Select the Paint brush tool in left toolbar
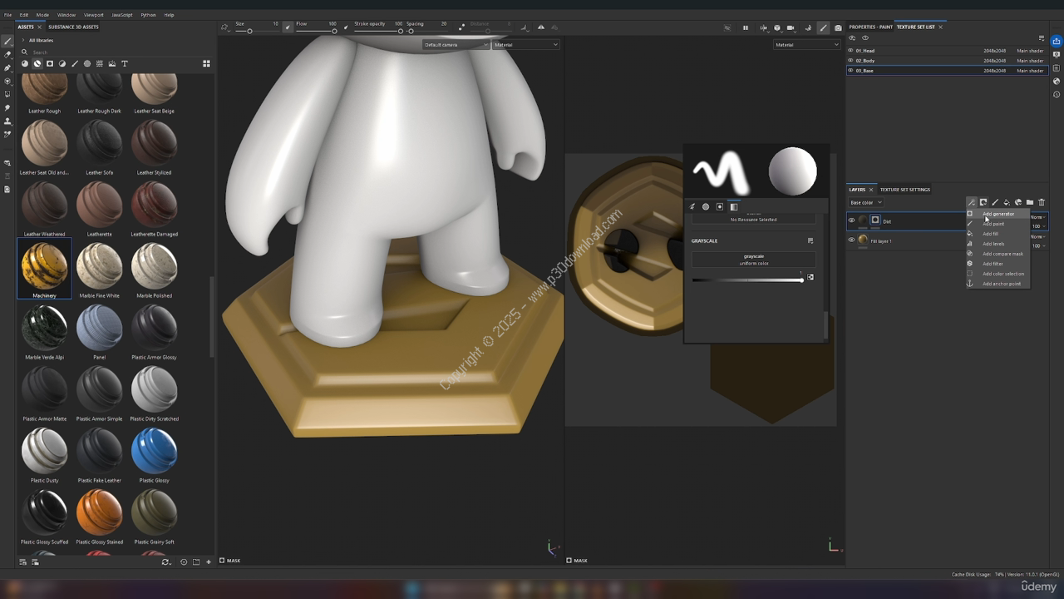This screenshot has width=1064, height=599. tap(7, 41)
